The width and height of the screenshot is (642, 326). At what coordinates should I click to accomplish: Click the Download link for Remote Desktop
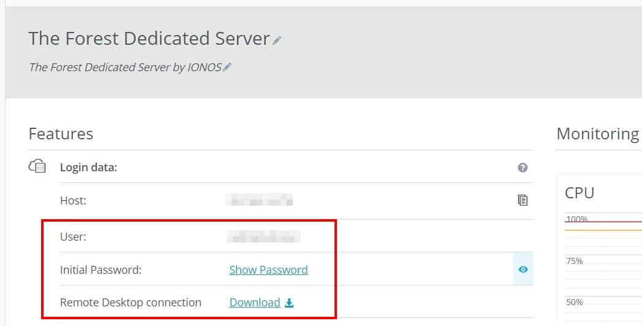click(255, 303)
